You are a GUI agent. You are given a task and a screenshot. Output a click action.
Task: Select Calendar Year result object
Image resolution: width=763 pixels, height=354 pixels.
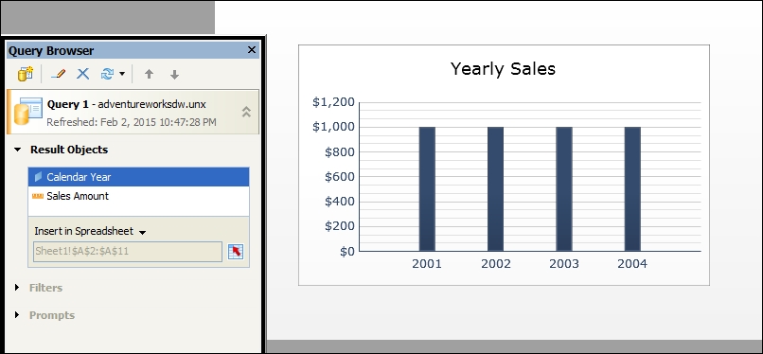[x=138, y=177]
